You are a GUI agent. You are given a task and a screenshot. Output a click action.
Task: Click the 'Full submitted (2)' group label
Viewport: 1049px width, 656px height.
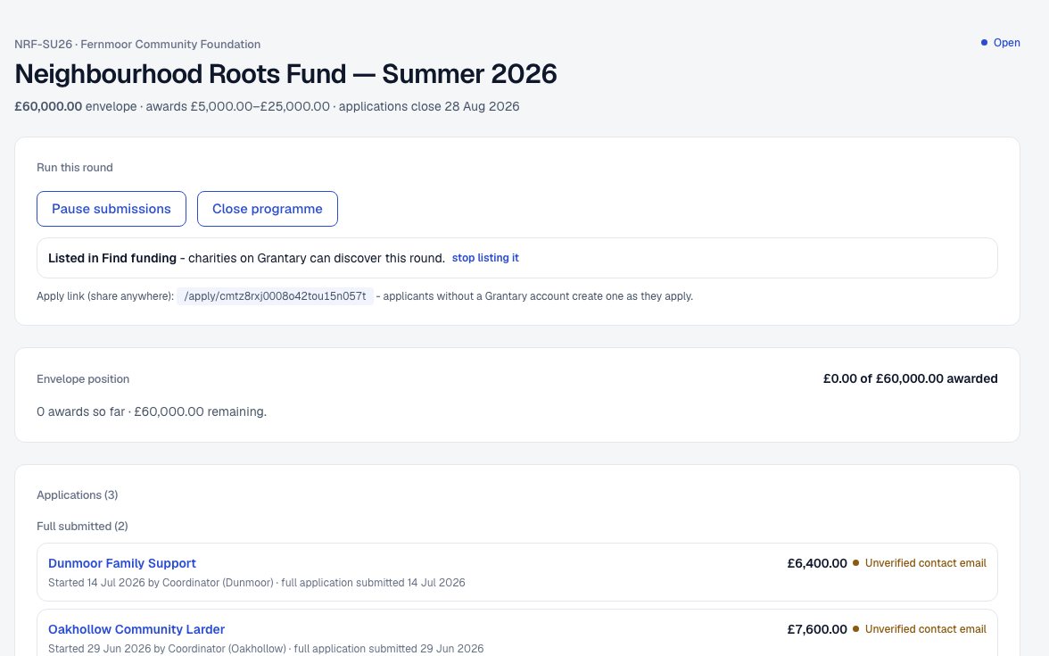click(82, 527)
